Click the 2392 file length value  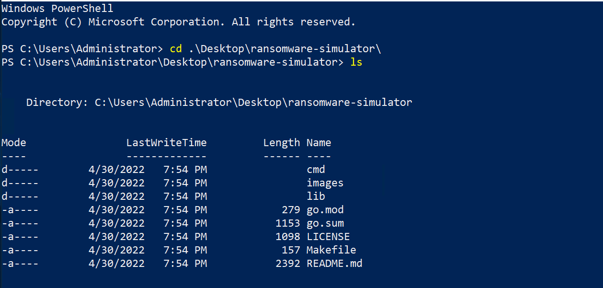pos(288,264)
